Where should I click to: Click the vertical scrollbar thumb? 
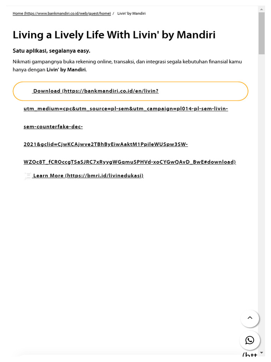click(x=261, y=33)
